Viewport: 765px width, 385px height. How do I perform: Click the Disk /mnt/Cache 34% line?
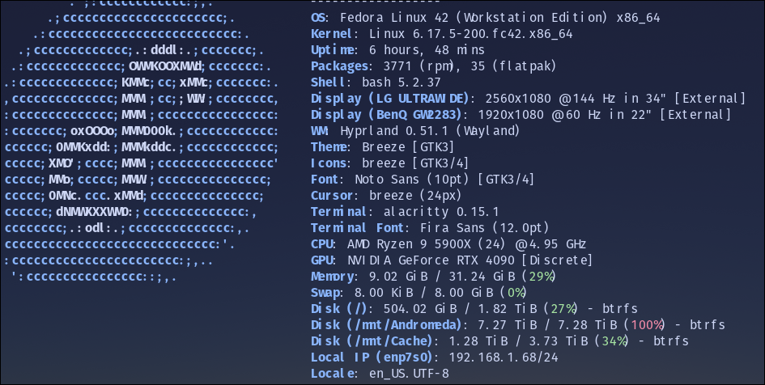point(499,341)
